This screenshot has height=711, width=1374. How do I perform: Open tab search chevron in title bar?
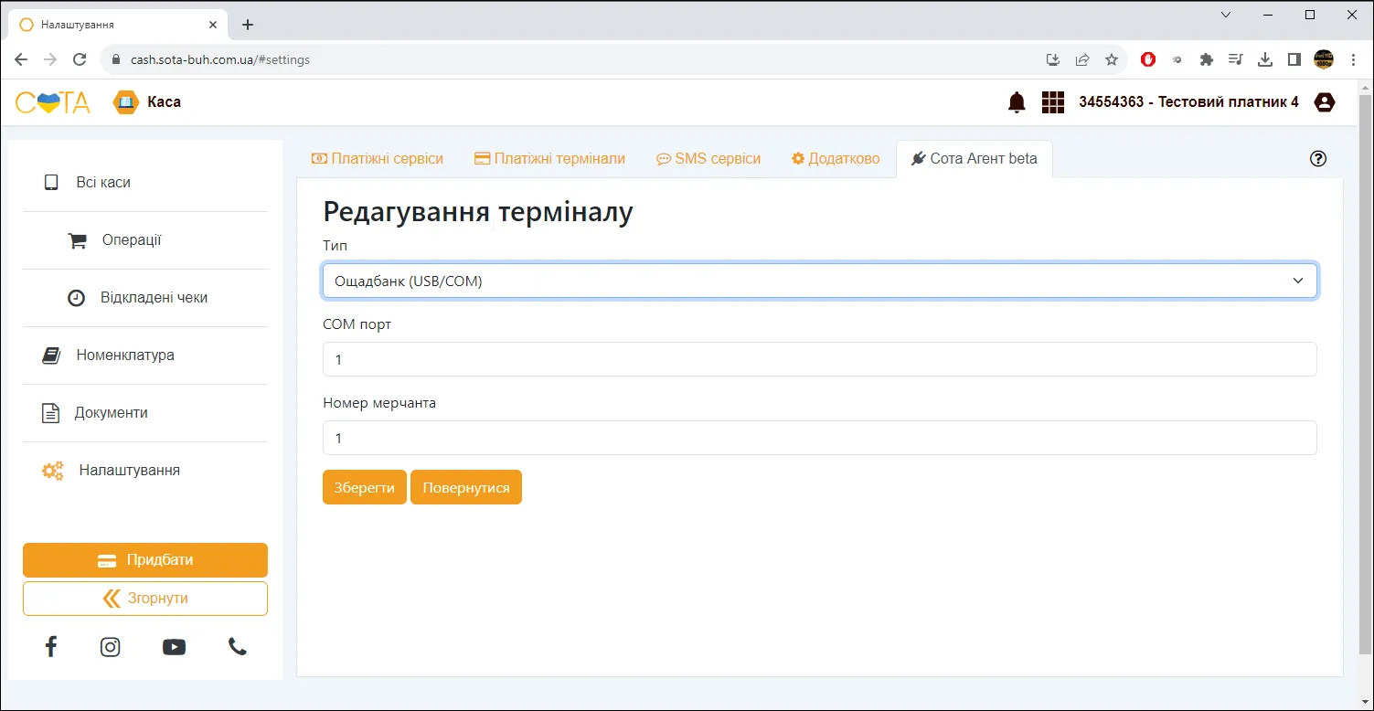(1227, 15)
